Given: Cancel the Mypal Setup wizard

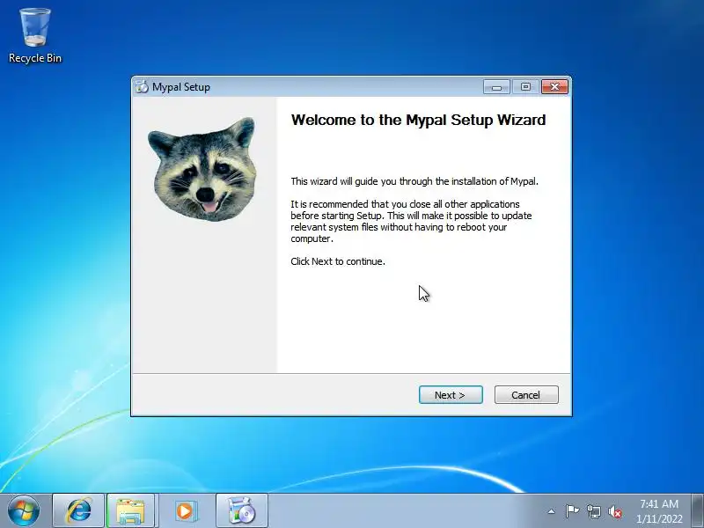Looking at the screenshot, I should click(526, 395).
